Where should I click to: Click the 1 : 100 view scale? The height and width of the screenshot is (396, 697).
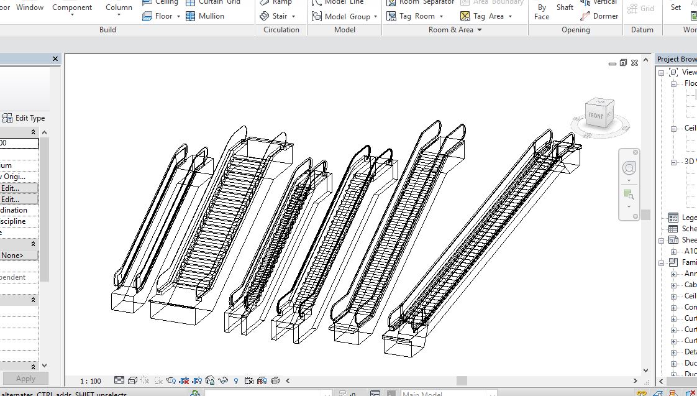pos(91,381)
